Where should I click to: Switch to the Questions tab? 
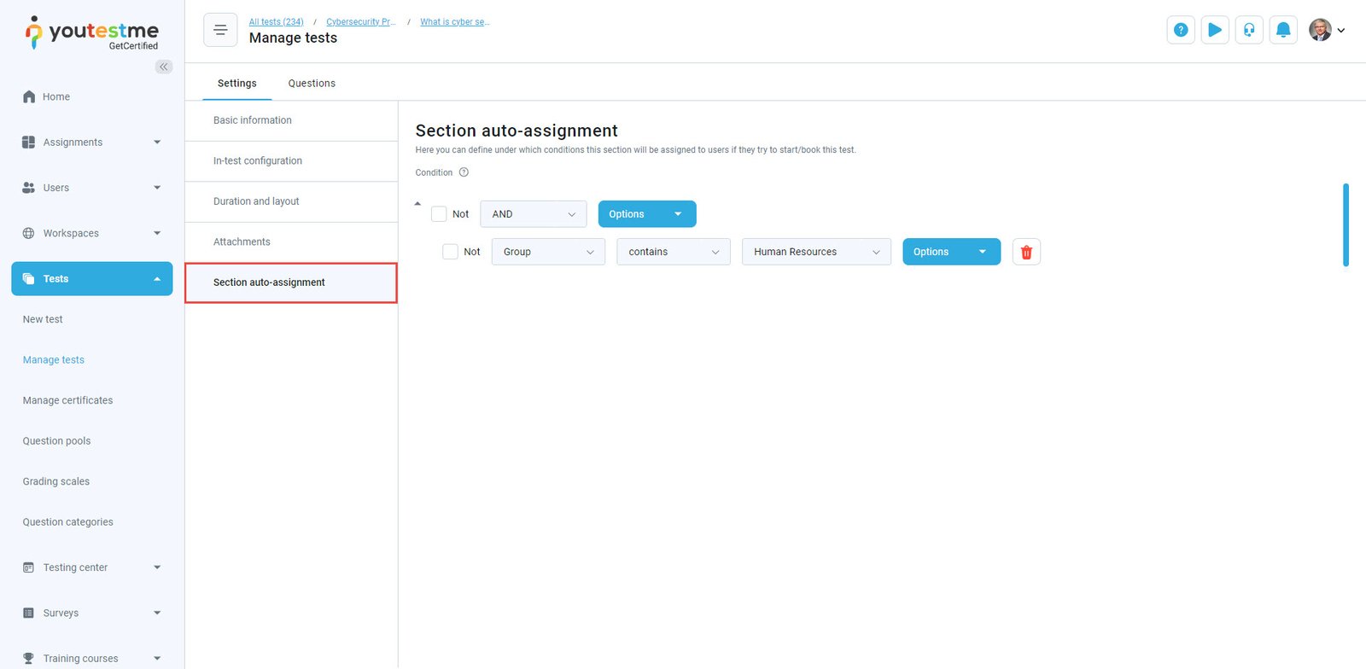(312, 84)
